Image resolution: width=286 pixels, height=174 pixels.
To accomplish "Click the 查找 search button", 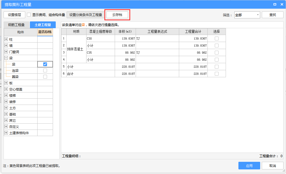I will (x=272, y=15).
